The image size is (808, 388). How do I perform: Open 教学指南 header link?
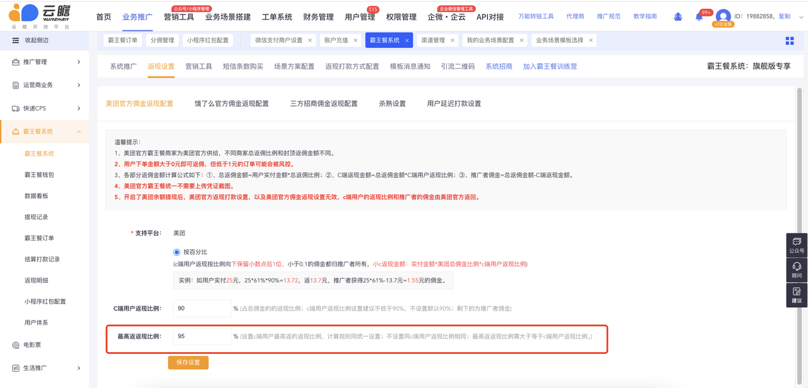[645, 16]
